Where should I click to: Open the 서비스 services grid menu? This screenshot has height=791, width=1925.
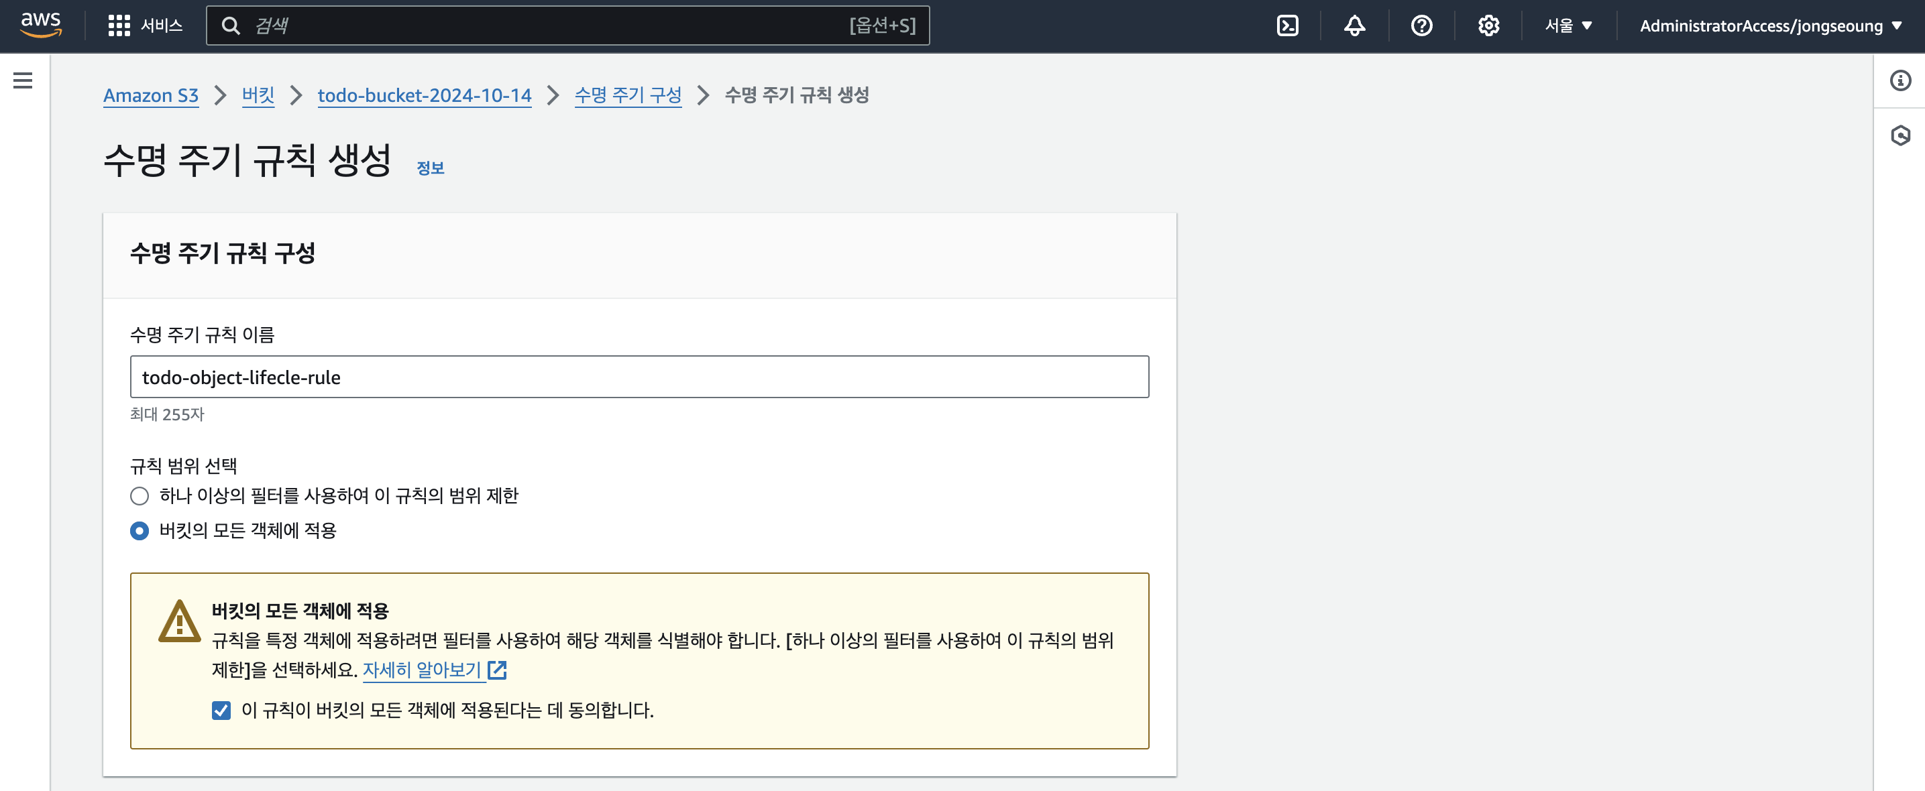coord(145,25)
